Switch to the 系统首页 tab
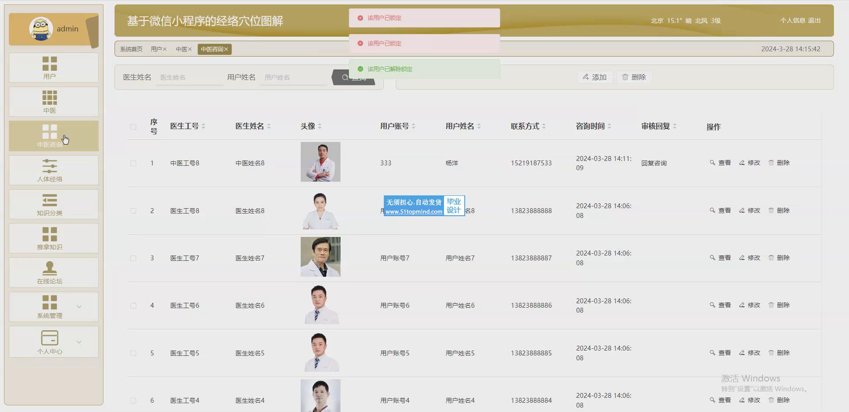 click(x=131, y=49)
